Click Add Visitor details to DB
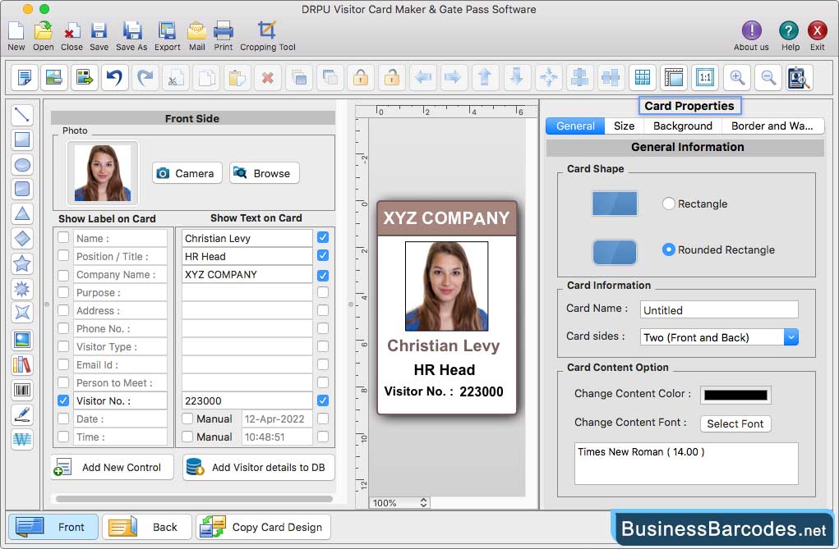 (x=259, y=467)
